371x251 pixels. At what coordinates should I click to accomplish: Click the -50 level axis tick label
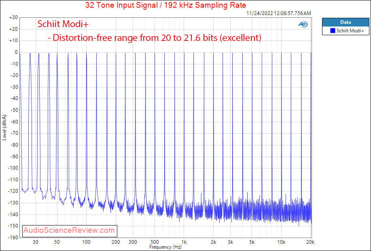(x=14, y=110)
